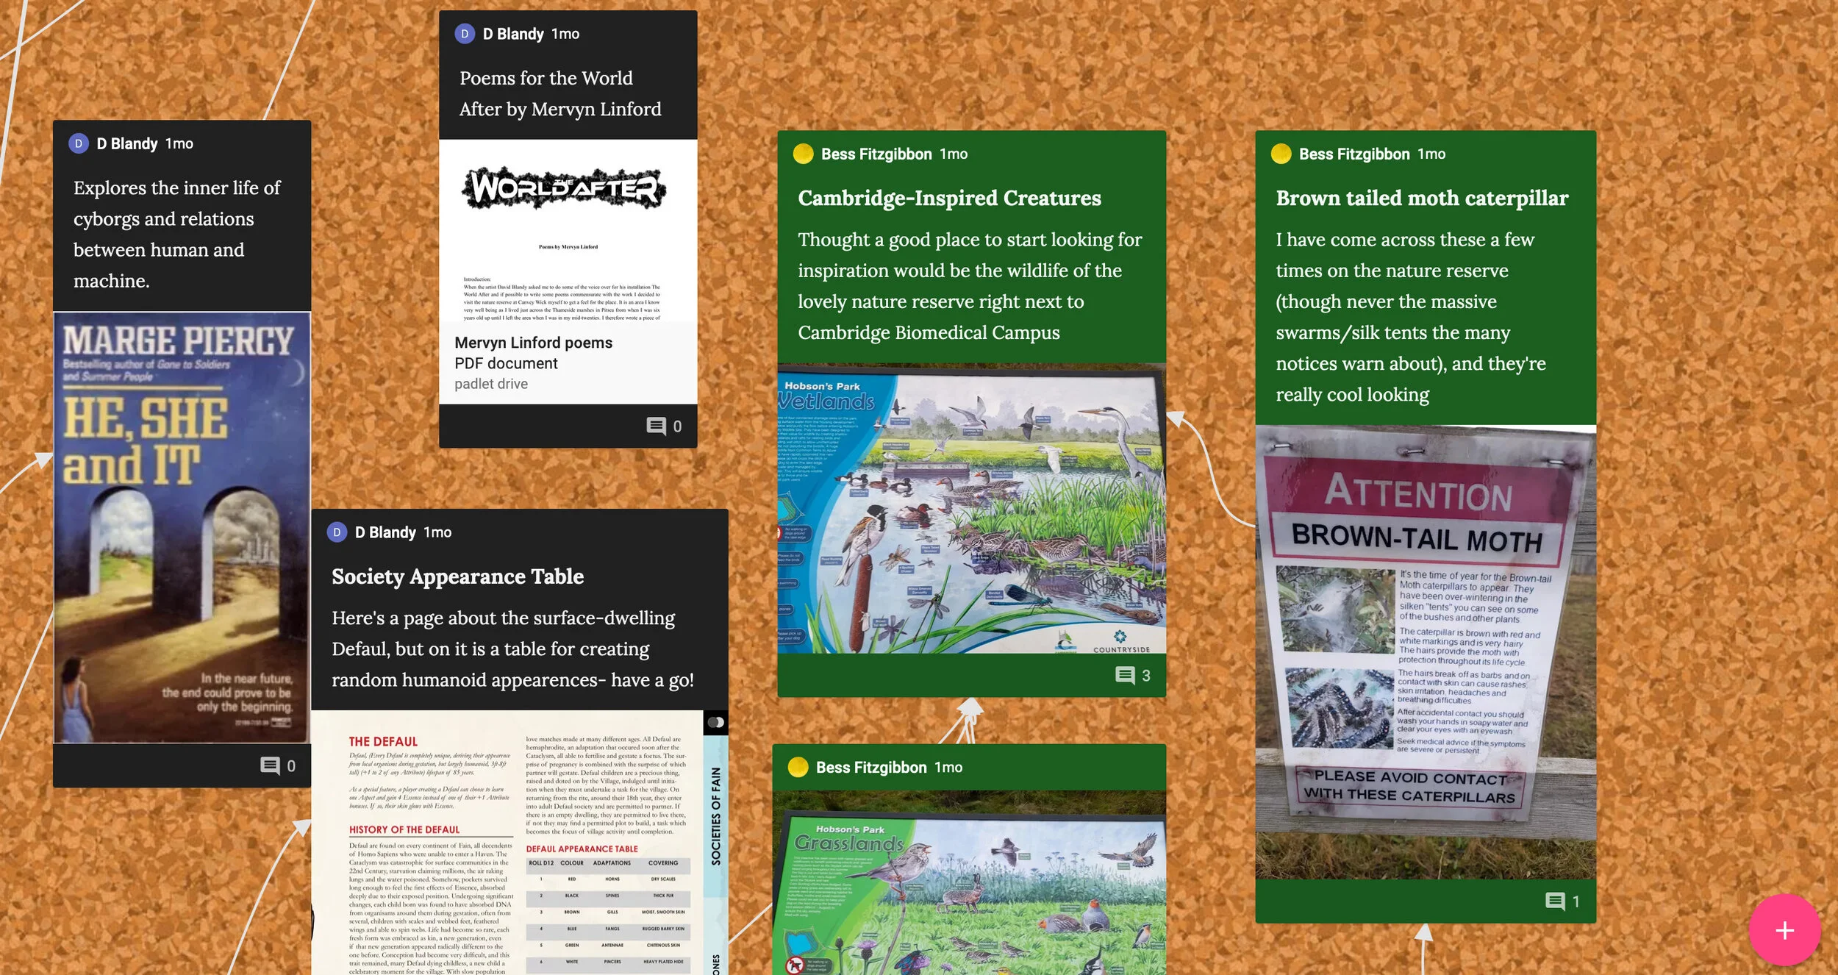Screen dimensions: 1838x975
Task: Click Bess Fitzgibbon avatar on Brown tailed moth post
Action: (1281, 154)
